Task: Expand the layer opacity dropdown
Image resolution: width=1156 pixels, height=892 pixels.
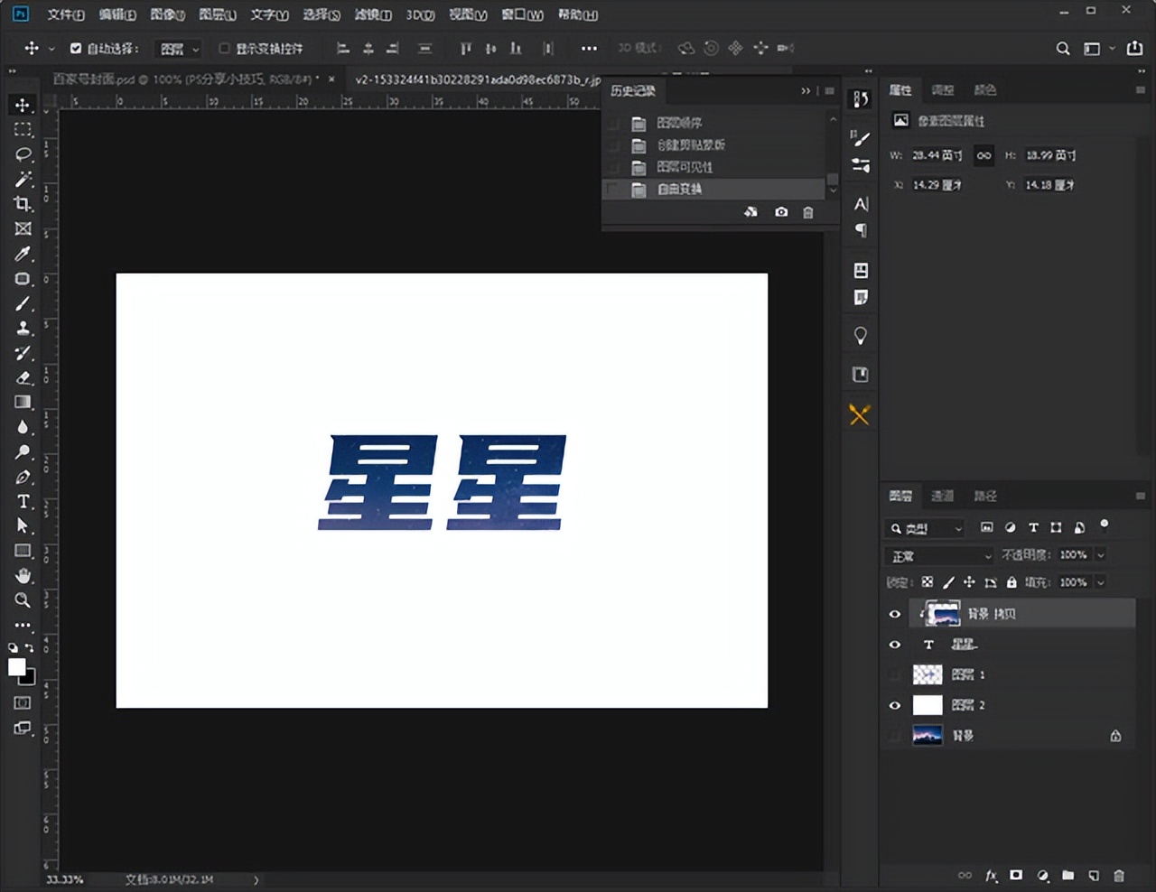Action: (x=1101, y=555)
